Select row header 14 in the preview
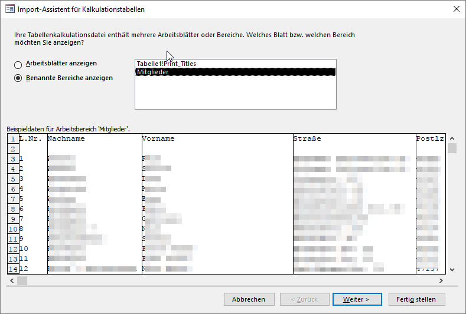The width and height of the screenshot is (466, 314). tap(12, 269)
